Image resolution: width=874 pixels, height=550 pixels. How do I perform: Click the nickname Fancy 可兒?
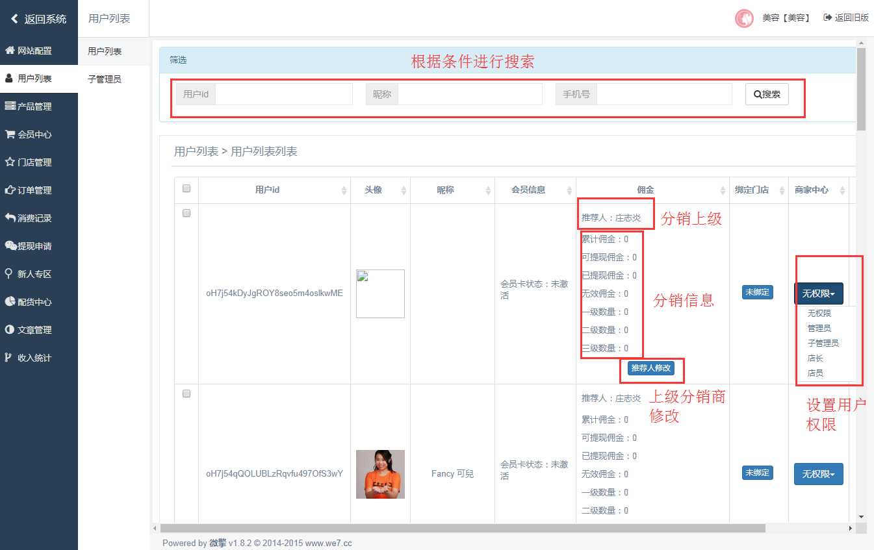[452, 473]
